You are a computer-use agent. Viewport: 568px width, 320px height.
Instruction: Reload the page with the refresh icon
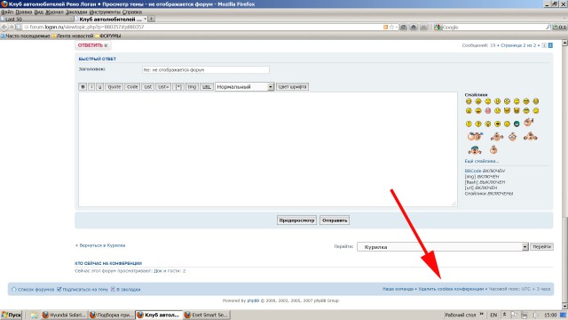403,28
